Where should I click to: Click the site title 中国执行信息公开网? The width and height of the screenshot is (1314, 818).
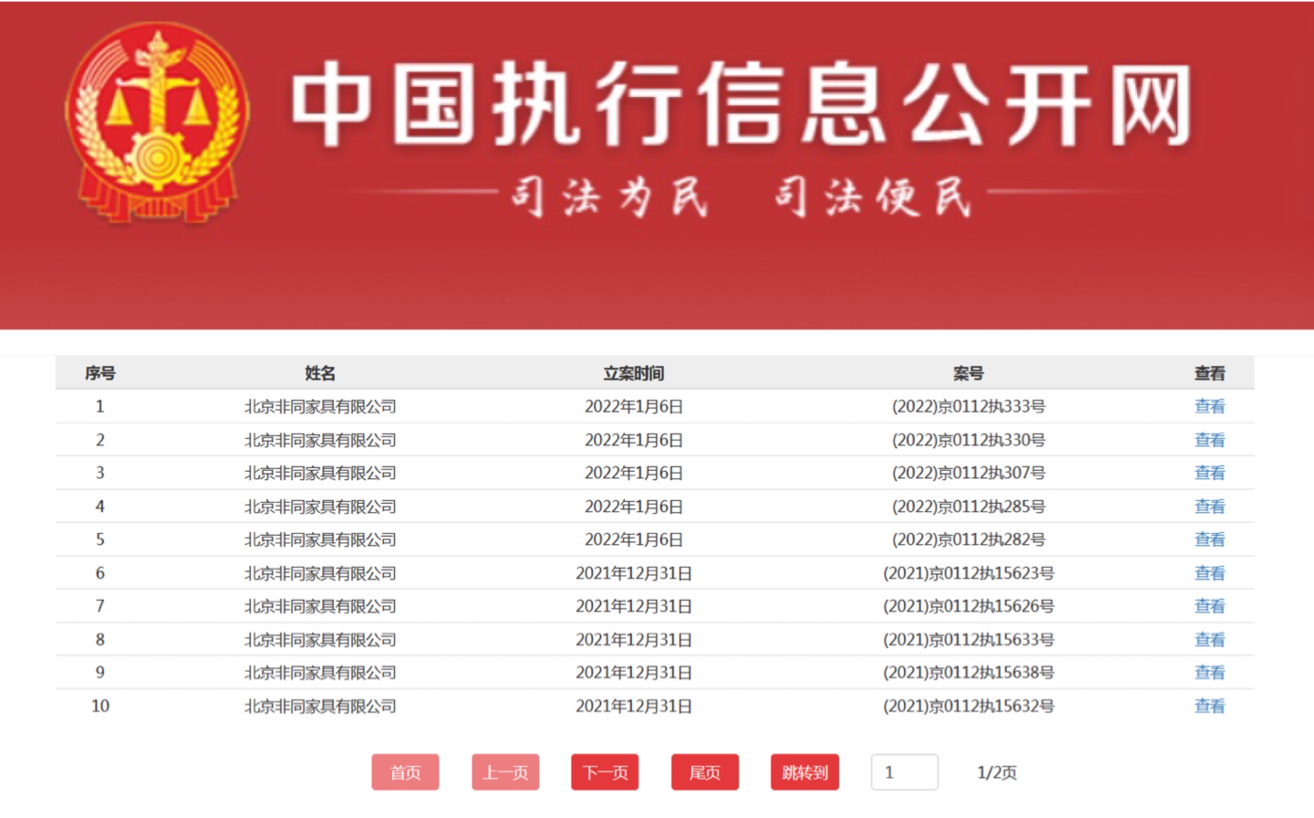click(741, 104)
